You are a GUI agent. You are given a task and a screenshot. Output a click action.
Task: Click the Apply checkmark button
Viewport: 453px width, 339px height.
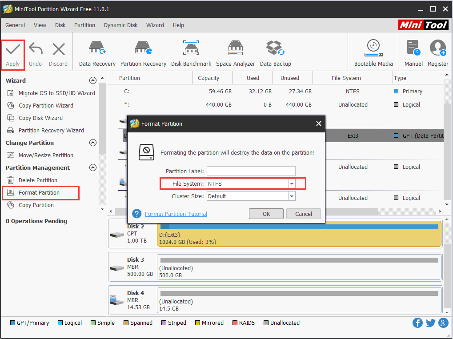coord(13,55)
